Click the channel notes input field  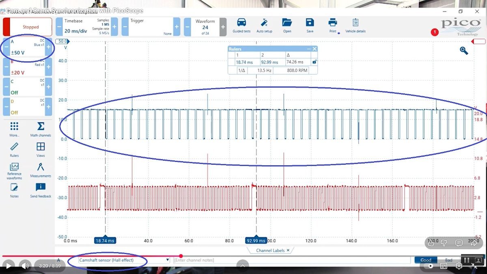(x=290, y=260)
